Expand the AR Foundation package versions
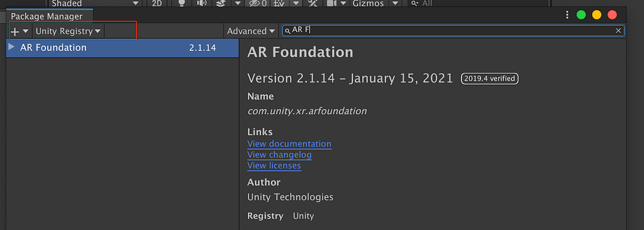Screen dimensions: 644x230 [x=11, y=47]
